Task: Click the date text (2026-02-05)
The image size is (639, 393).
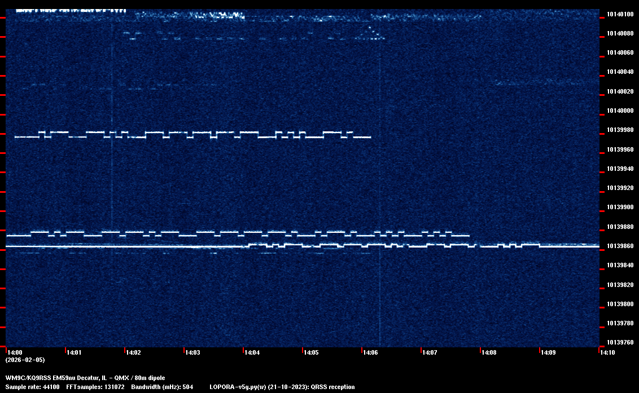Action: coord(25,360)
